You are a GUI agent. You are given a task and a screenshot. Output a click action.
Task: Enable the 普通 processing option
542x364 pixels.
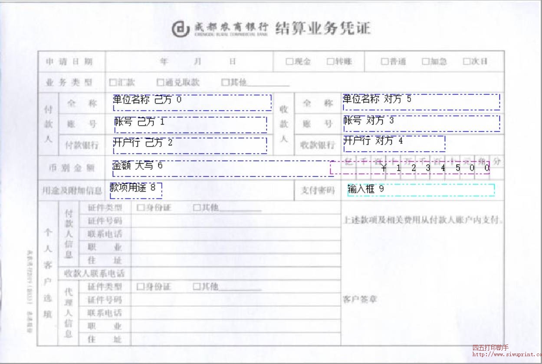384,61
